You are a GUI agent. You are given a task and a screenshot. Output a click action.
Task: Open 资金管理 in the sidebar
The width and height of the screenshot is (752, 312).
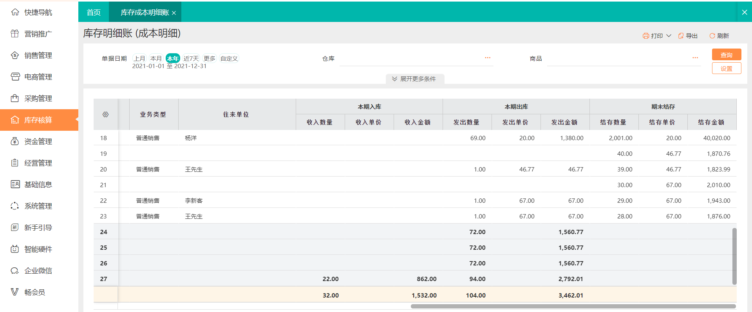(x=38, y=142)
